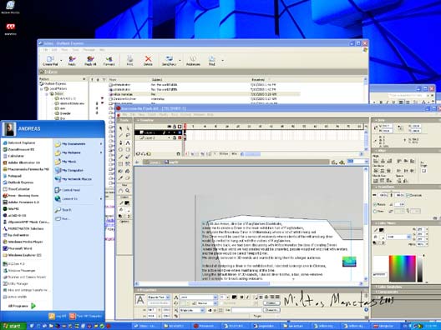This screenshot has width=441, height=330.
Task: Click Create Mail in Outlook Express toolbar
Action: [50, 61]
